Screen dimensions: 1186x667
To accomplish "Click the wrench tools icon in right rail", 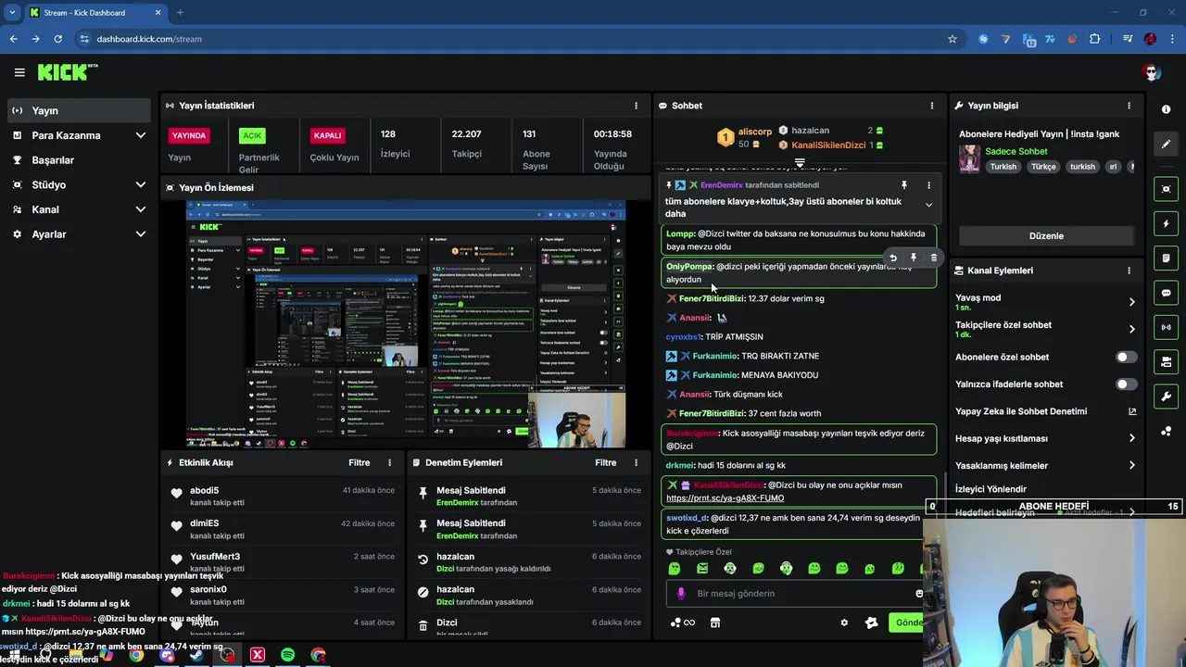I will [x=1166, y=396].
